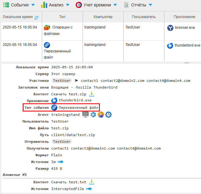Open the Анализ menu
This screenshot has width=201, height=194.
point(55,5)
